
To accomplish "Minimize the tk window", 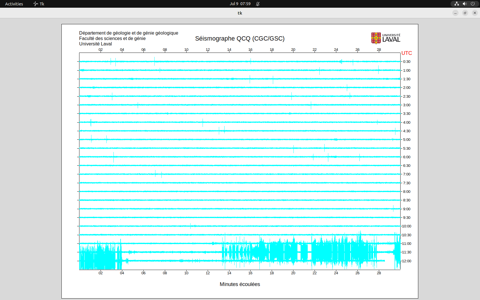I will click(455, 13).
